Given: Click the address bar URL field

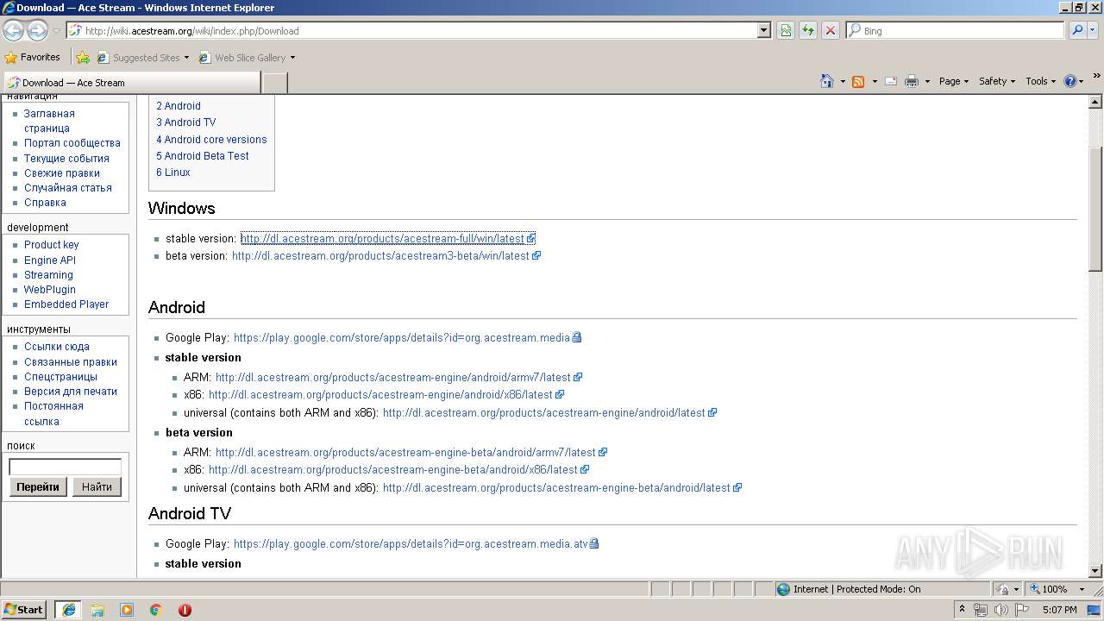Looking at the screenshot, I should [x=418, y=30].
